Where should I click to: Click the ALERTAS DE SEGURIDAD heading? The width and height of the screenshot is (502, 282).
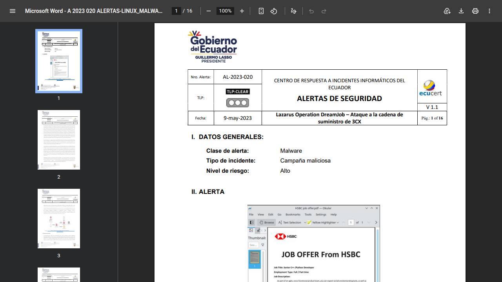tap(339, 99)
